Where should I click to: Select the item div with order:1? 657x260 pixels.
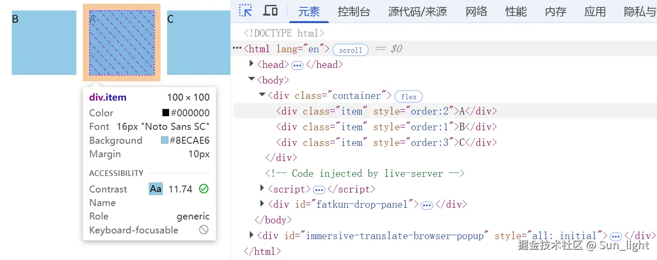point(386,127)
